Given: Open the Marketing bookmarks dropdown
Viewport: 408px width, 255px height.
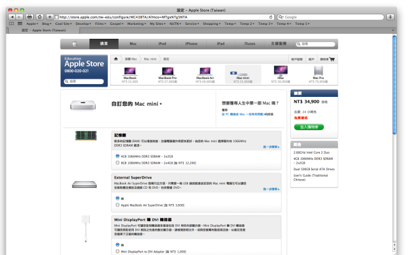Looking at the screenshot, I should tap(137, 24).
